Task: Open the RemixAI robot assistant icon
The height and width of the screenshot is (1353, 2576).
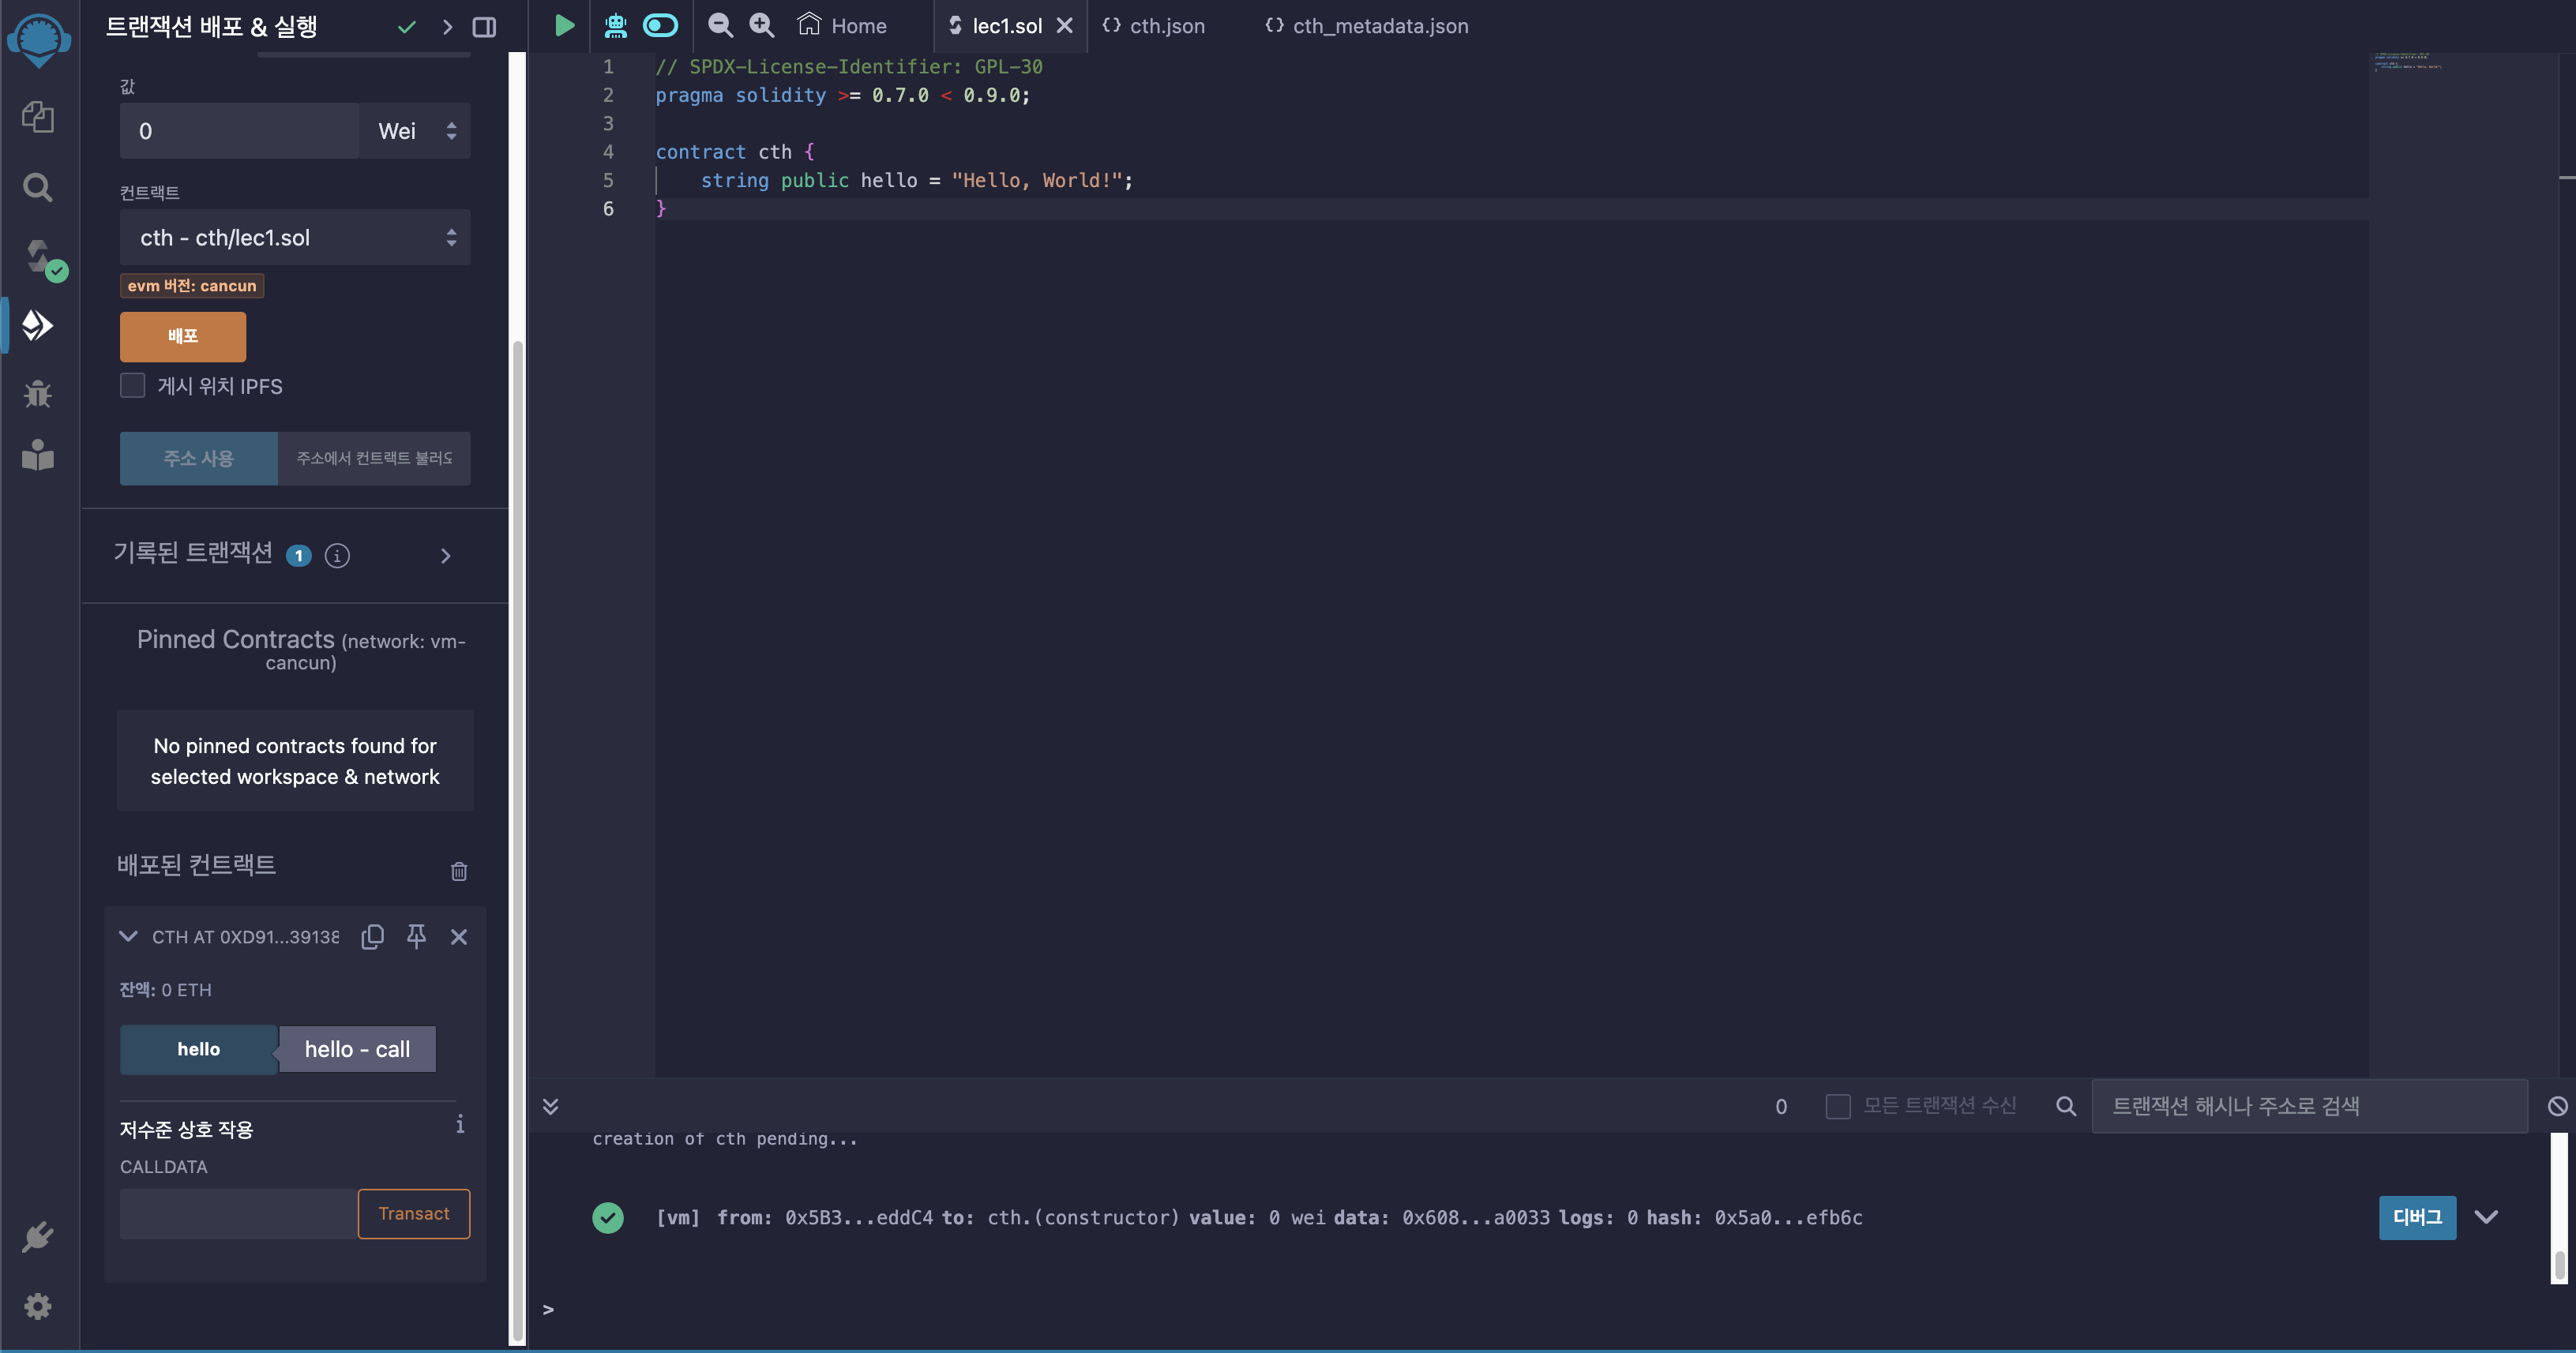Action: (615, 26)
